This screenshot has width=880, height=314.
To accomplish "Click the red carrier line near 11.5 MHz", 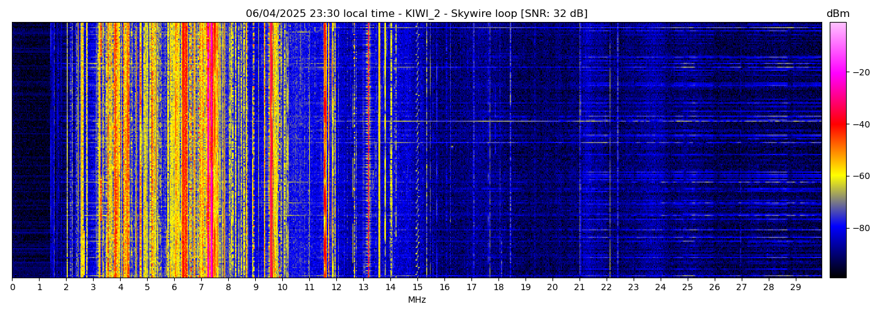I will pyautogui.click(x=325, y=151).
